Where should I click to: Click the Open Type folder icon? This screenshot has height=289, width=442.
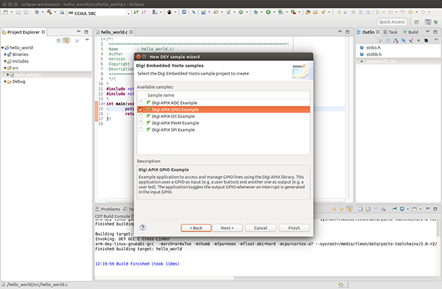point(308,12)
